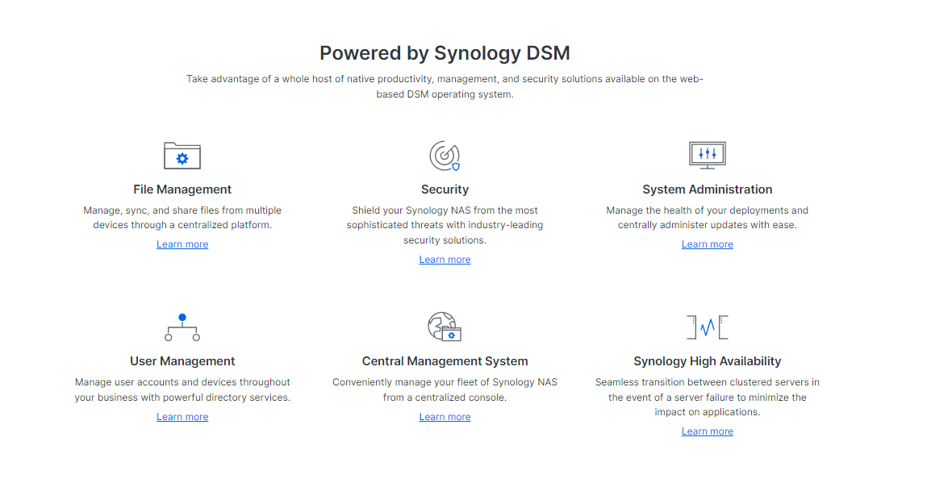Click the 'Manage, sync, and share files' description
This screenshot has height=479, width=927.
click(x=182, y=218)
